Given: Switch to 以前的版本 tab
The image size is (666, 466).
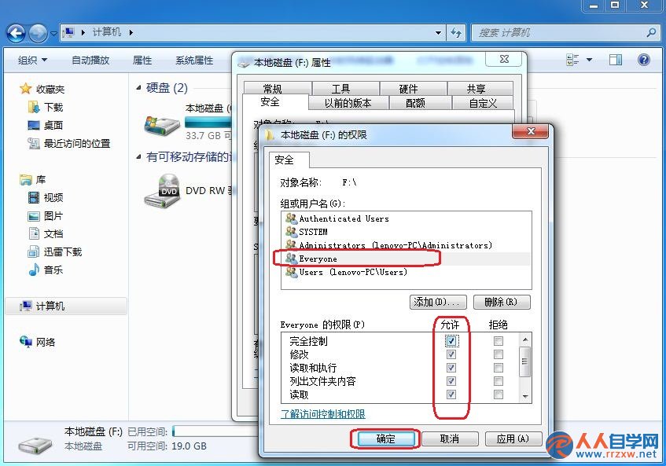Looking at the screenshot, I should (348, 103).
